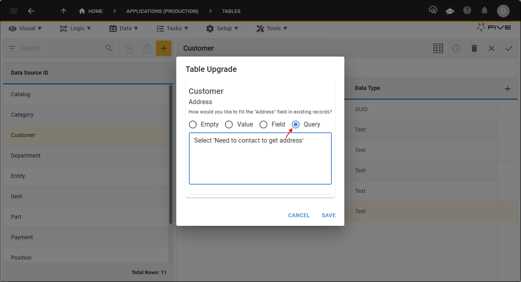Open the Visual dropdown menu
This screenshot has width=521, height=282.
[x=26, y=28]
